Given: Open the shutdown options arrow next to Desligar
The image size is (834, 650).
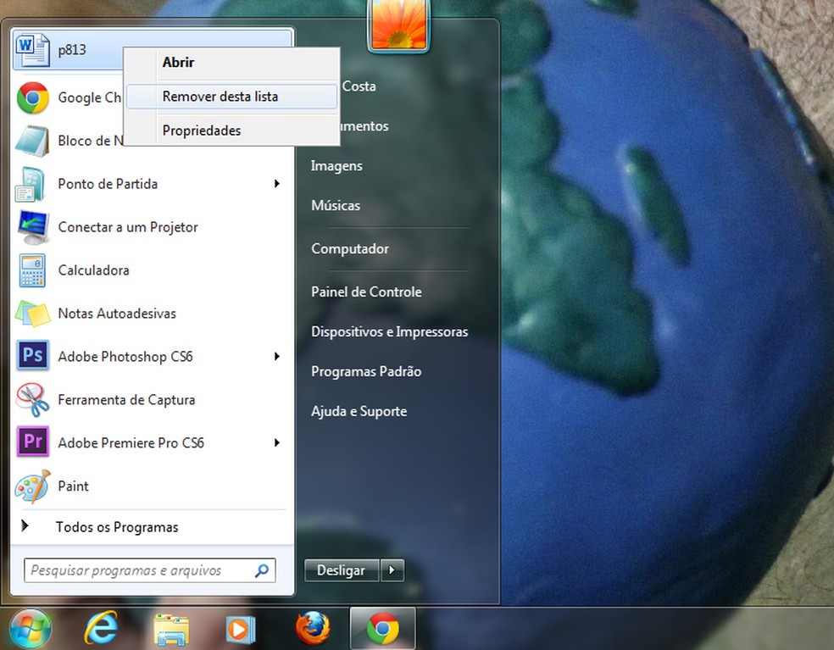Looking at the screenshot, I should (x=392, y=570).
